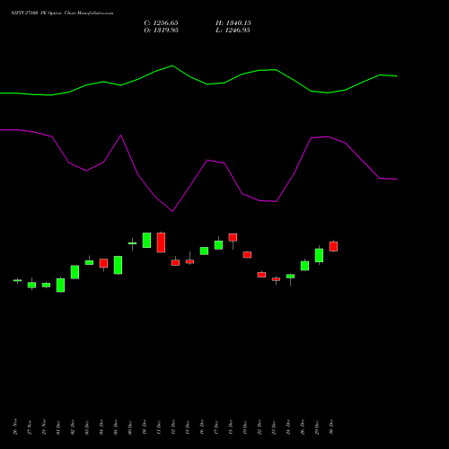This screenshot has width=449, height=449.
Task: Select the 12 Dec date label
Action: coord(173,427)
